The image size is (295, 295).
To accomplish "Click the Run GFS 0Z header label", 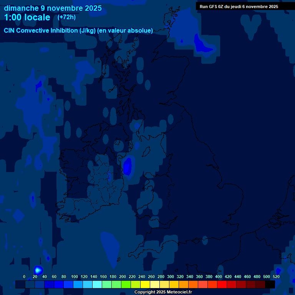I will coord(239,7).
